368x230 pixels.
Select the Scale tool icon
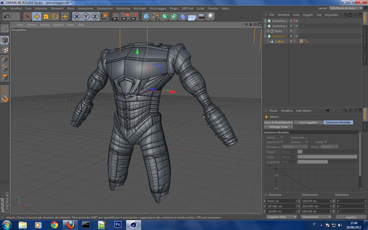click(46, 17)
